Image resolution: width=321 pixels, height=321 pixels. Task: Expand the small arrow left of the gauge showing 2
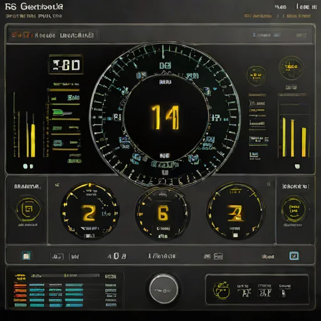pyautogui.click(x=57, y=185)
